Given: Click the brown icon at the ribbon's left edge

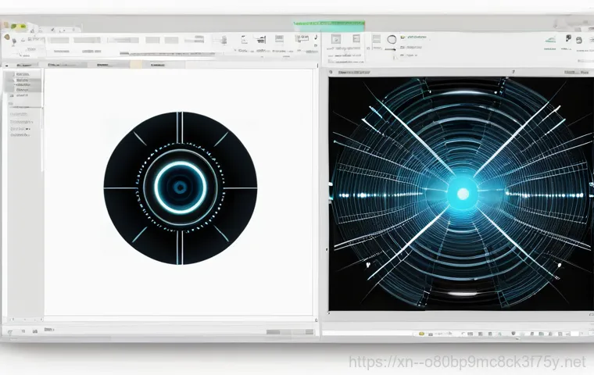Looking at the screenshot, I should (5, 38).
